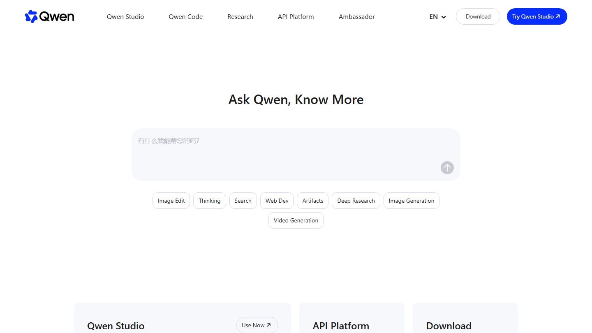This screenshot has height=333, width=592.
Task: Expand the EN language dropdown
Action: coord(438,17)
